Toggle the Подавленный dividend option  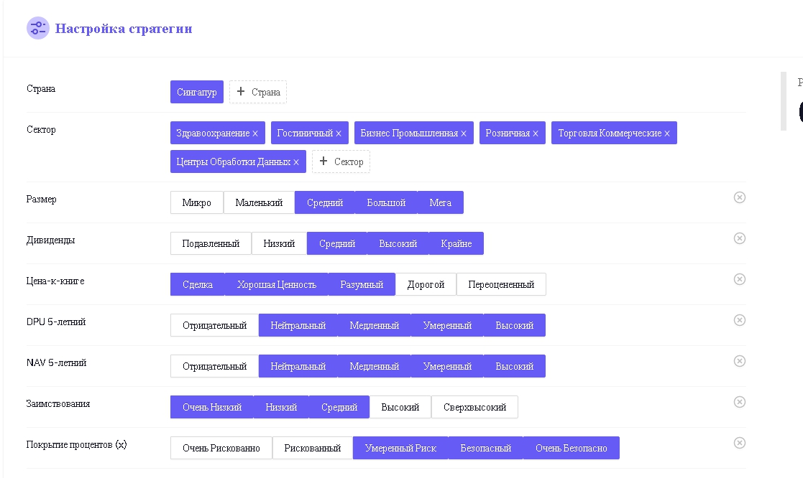pos(211,243)
